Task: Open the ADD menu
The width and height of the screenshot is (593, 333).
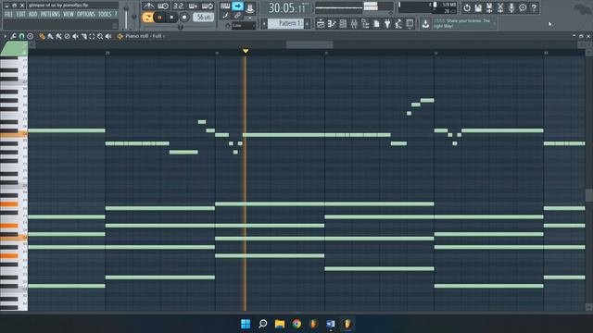Action: [x=33, y=14]
